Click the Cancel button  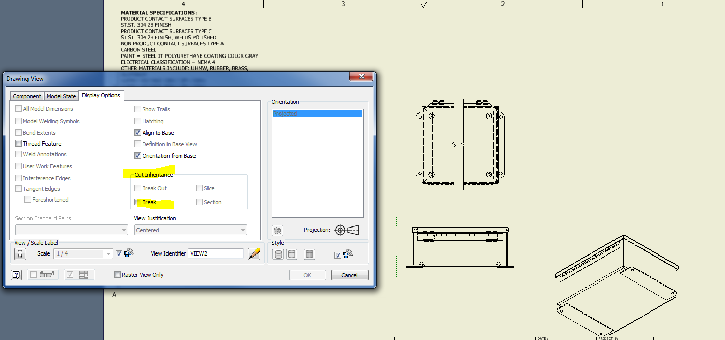click(x=350, y=275)
